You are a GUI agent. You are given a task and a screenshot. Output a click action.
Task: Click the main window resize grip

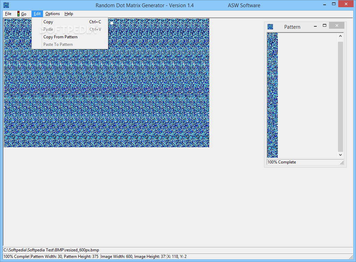351,257
